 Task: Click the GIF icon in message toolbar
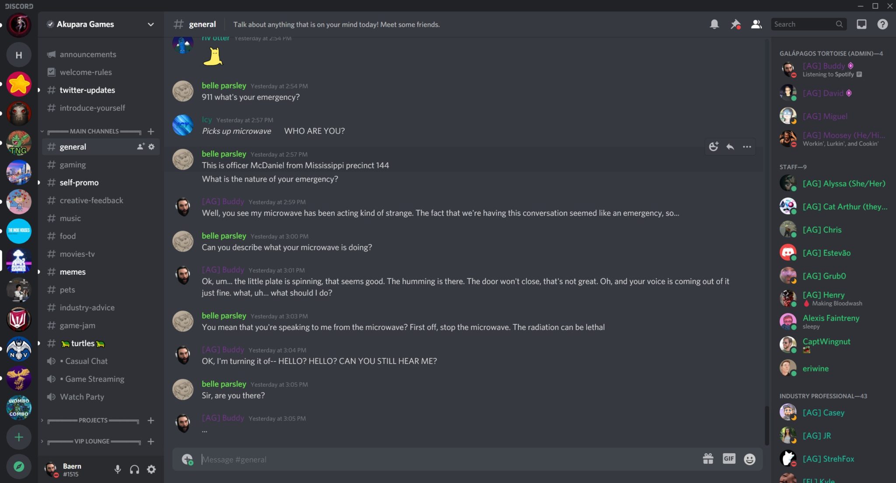(728, 458)
